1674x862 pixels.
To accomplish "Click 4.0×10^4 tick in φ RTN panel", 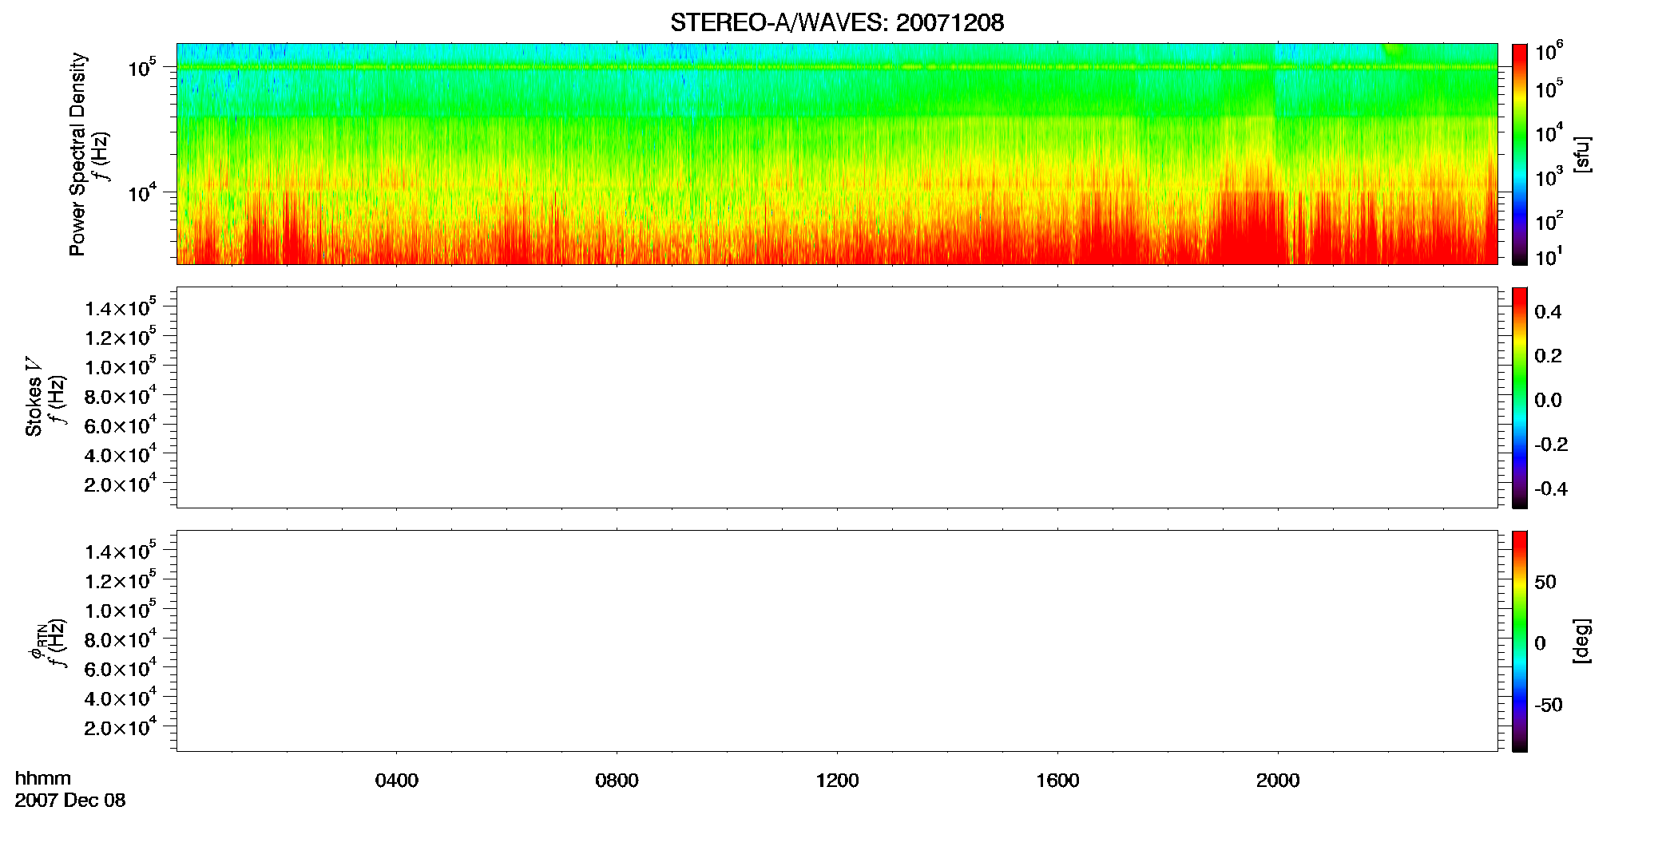I will tap(120, 698).
